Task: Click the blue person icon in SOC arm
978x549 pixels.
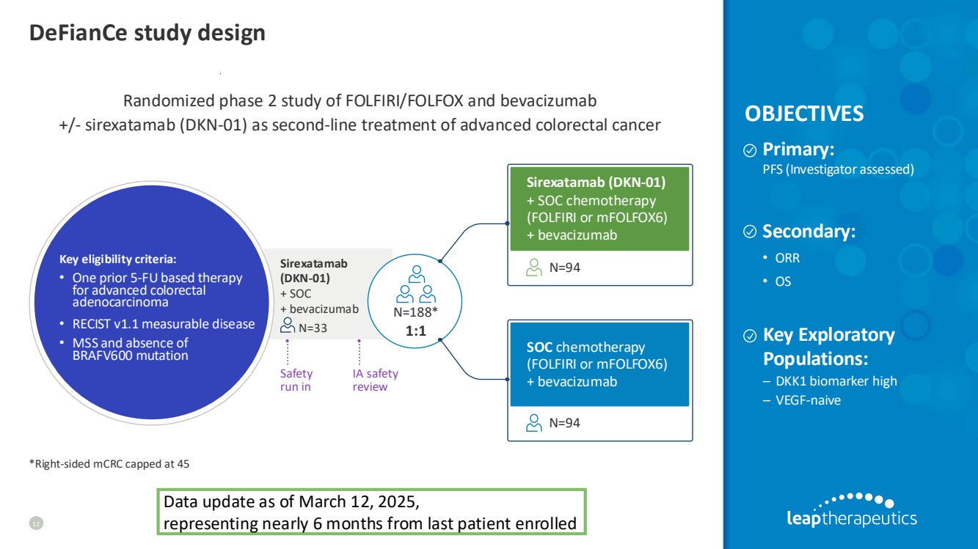Action: pos(534,423)
